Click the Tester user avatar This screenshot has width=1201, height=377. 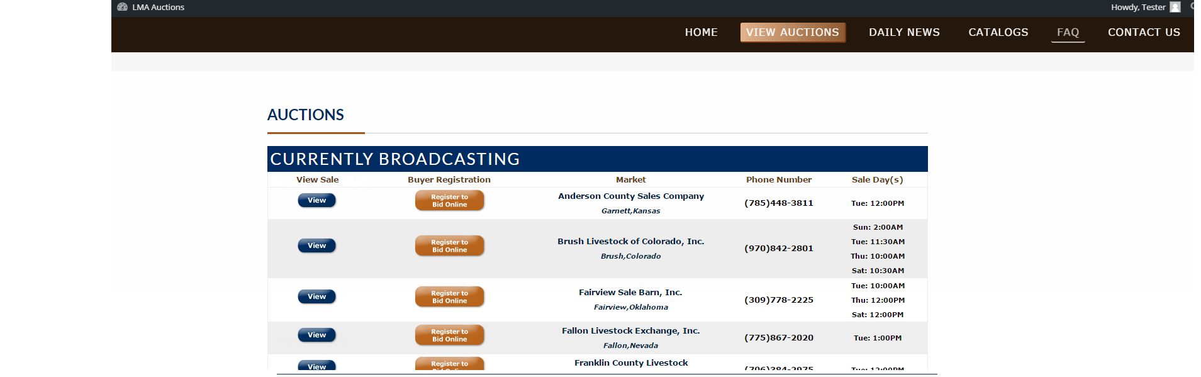click(x=1175, y=7)
